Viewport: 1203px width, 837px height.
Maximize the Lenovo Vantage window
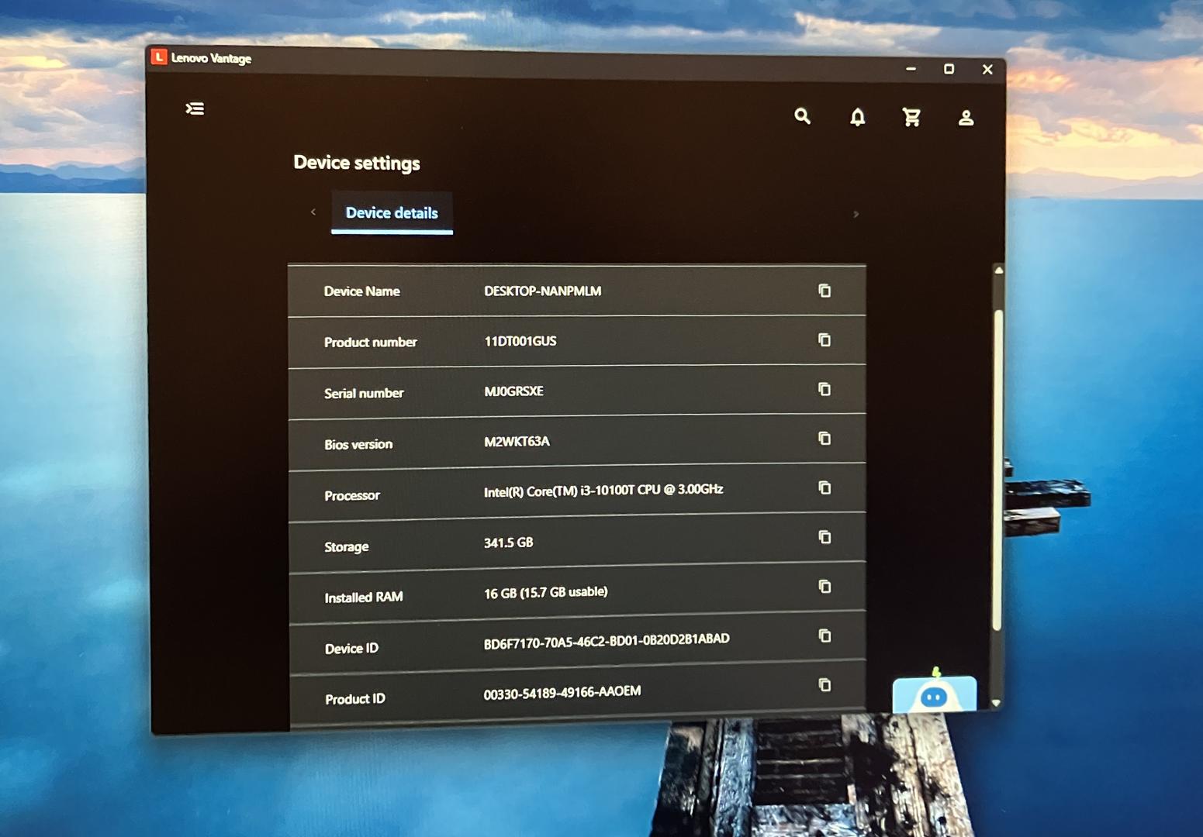tap(949, 69)
